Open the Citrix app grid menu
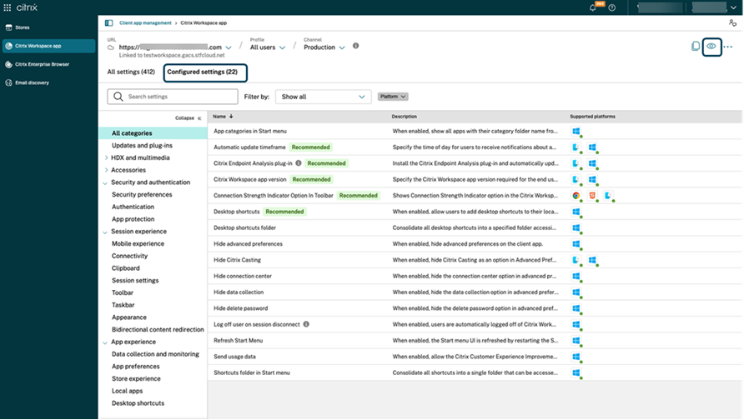This screenshot has width=744, height=420. (8, 7)
